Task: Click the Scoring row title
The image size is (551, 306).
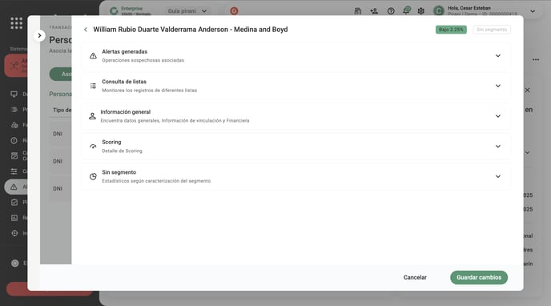Action: pos(111,142)
